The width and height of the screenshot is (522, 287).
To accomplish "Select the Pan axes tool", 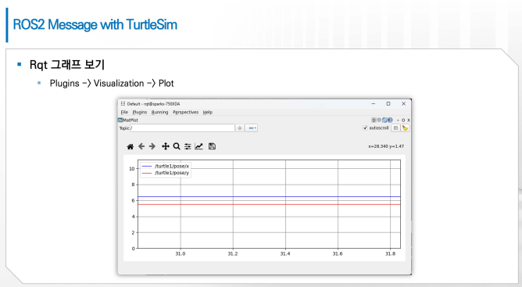I will (x=166, y=146).
